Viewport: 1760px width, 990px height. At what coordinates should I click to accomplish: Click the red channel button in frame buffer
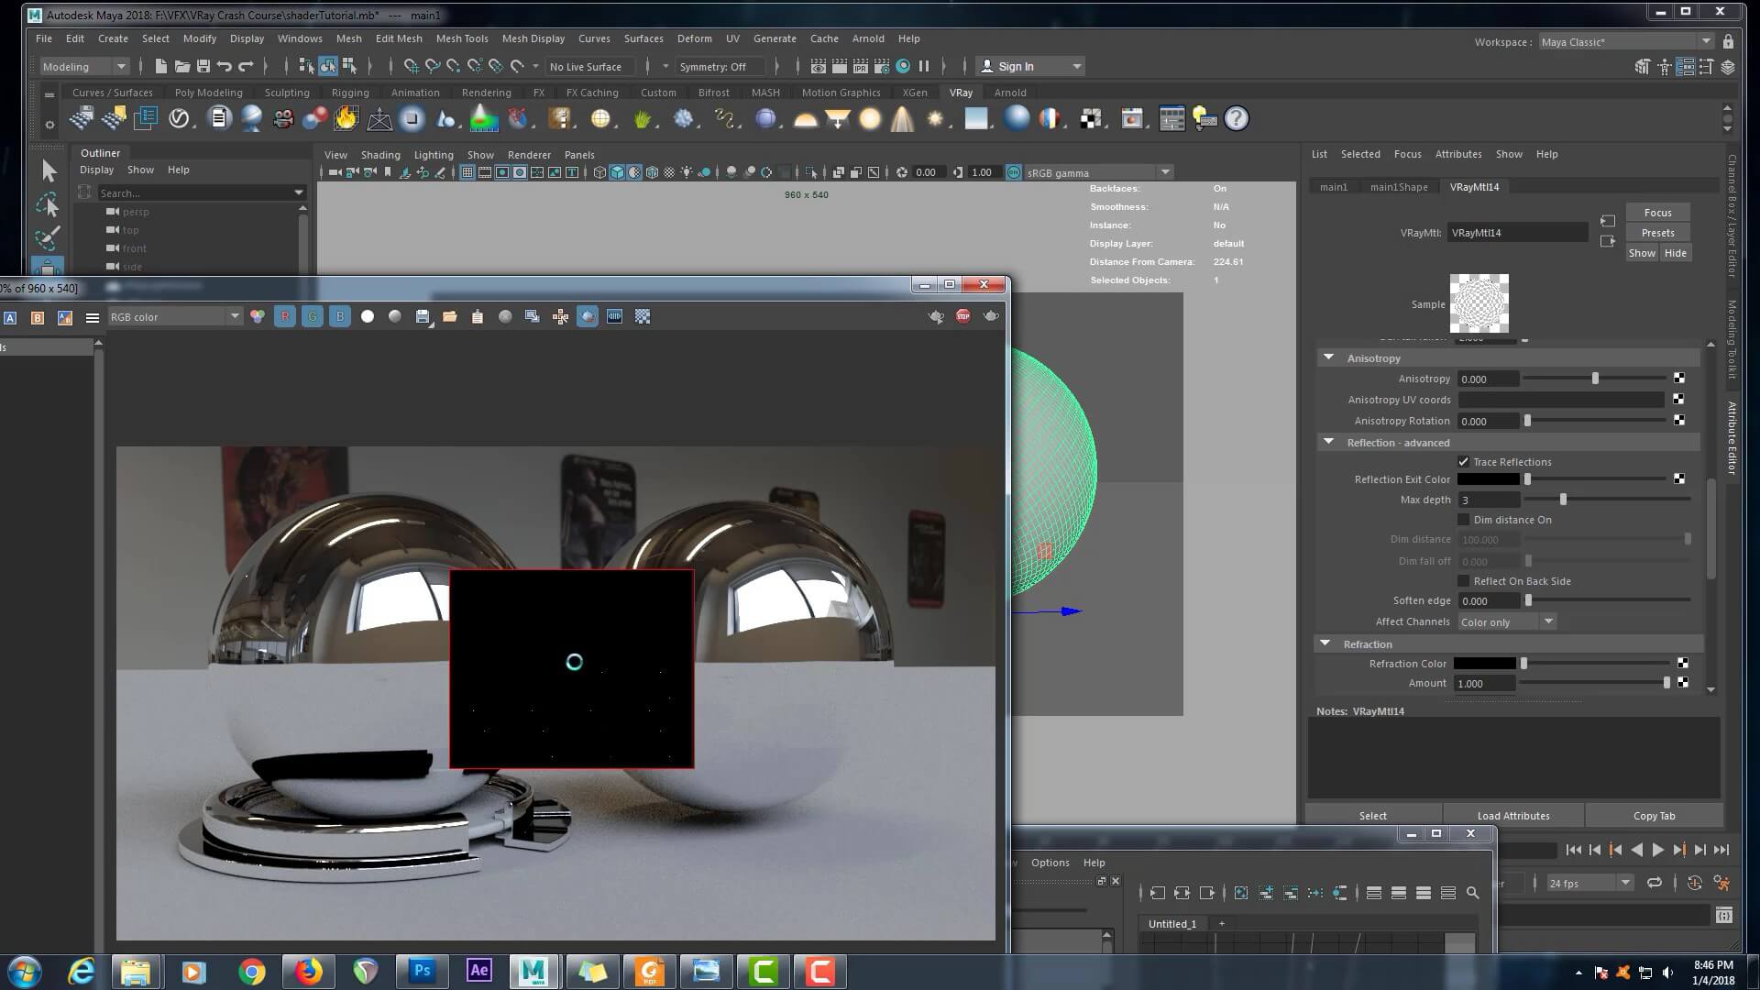click(x=284, y=316)
